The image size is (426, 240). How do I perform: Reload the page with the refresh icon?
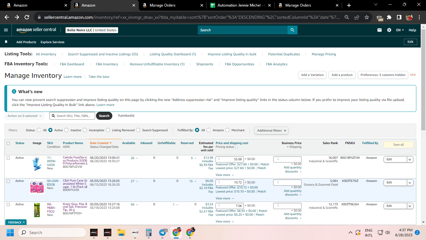[x=27, y=17]
